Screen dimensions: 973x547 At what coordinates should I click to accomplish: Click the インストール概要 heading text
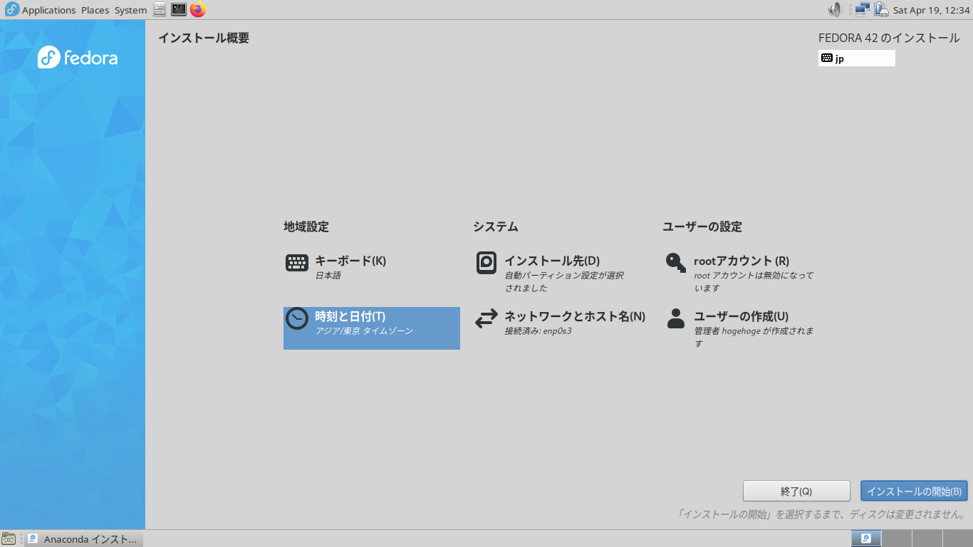click(204, 38)
